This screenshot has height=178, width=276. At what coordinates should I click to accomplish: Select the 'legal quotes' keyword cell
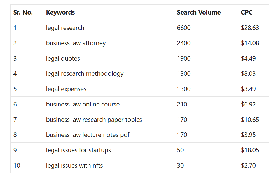108,58
